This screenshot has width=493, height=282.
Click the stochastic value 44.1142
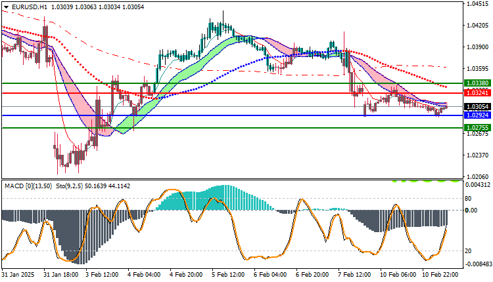tap(119, 186)
